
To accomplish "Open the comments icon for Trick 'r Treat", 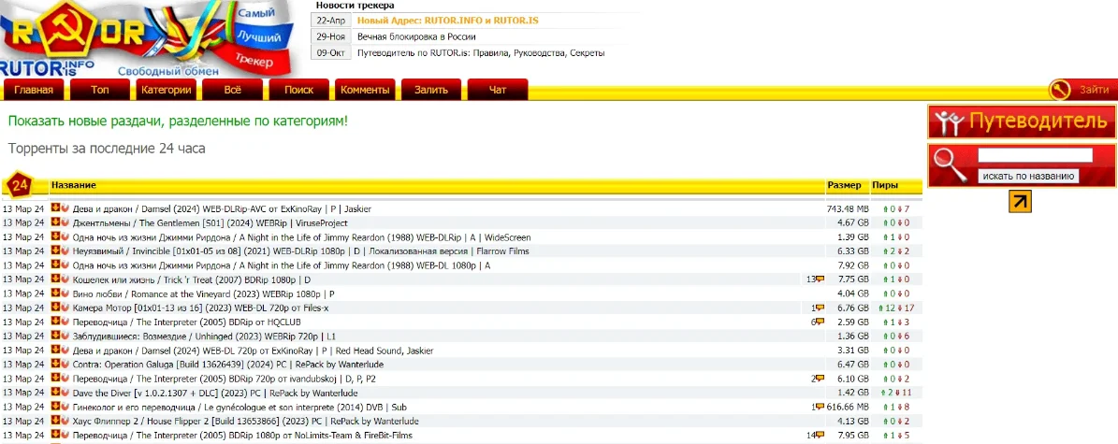I will (820, 279).
